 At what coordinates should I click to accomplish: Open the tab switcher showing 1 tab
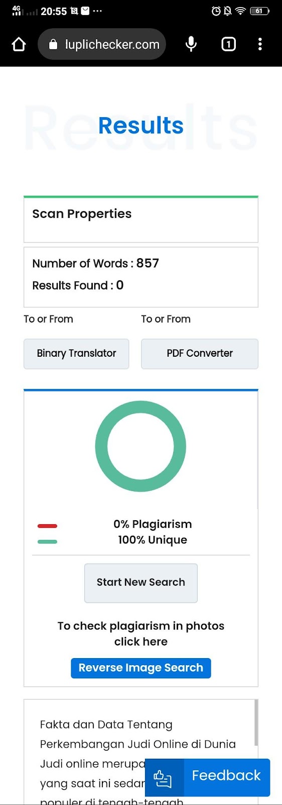(x=229, y=44)
